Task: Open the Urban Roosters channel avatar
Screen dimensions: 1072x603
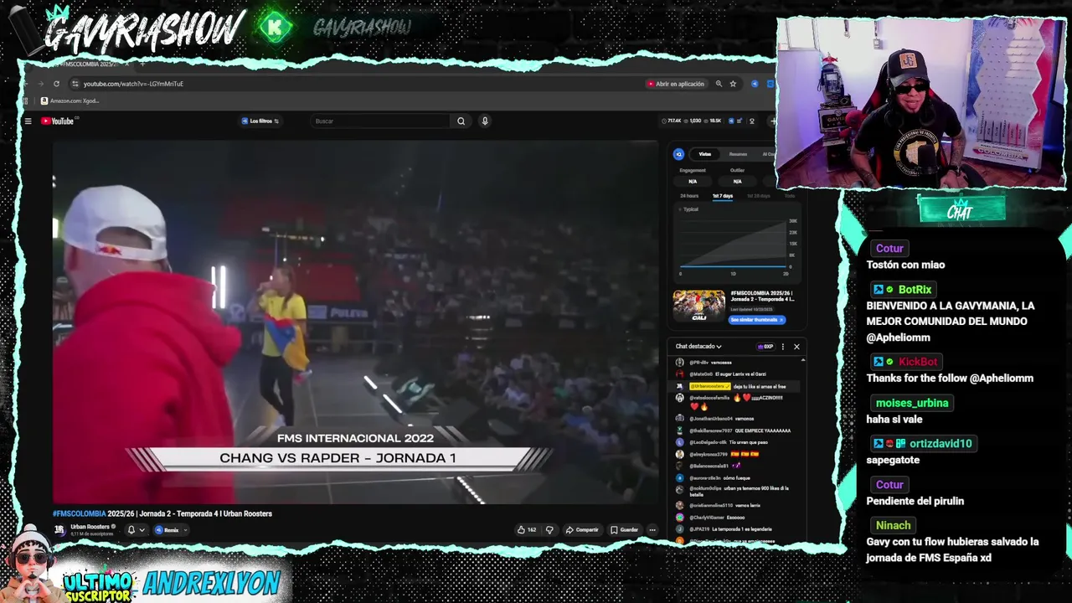Action: [x=59, y=529]
